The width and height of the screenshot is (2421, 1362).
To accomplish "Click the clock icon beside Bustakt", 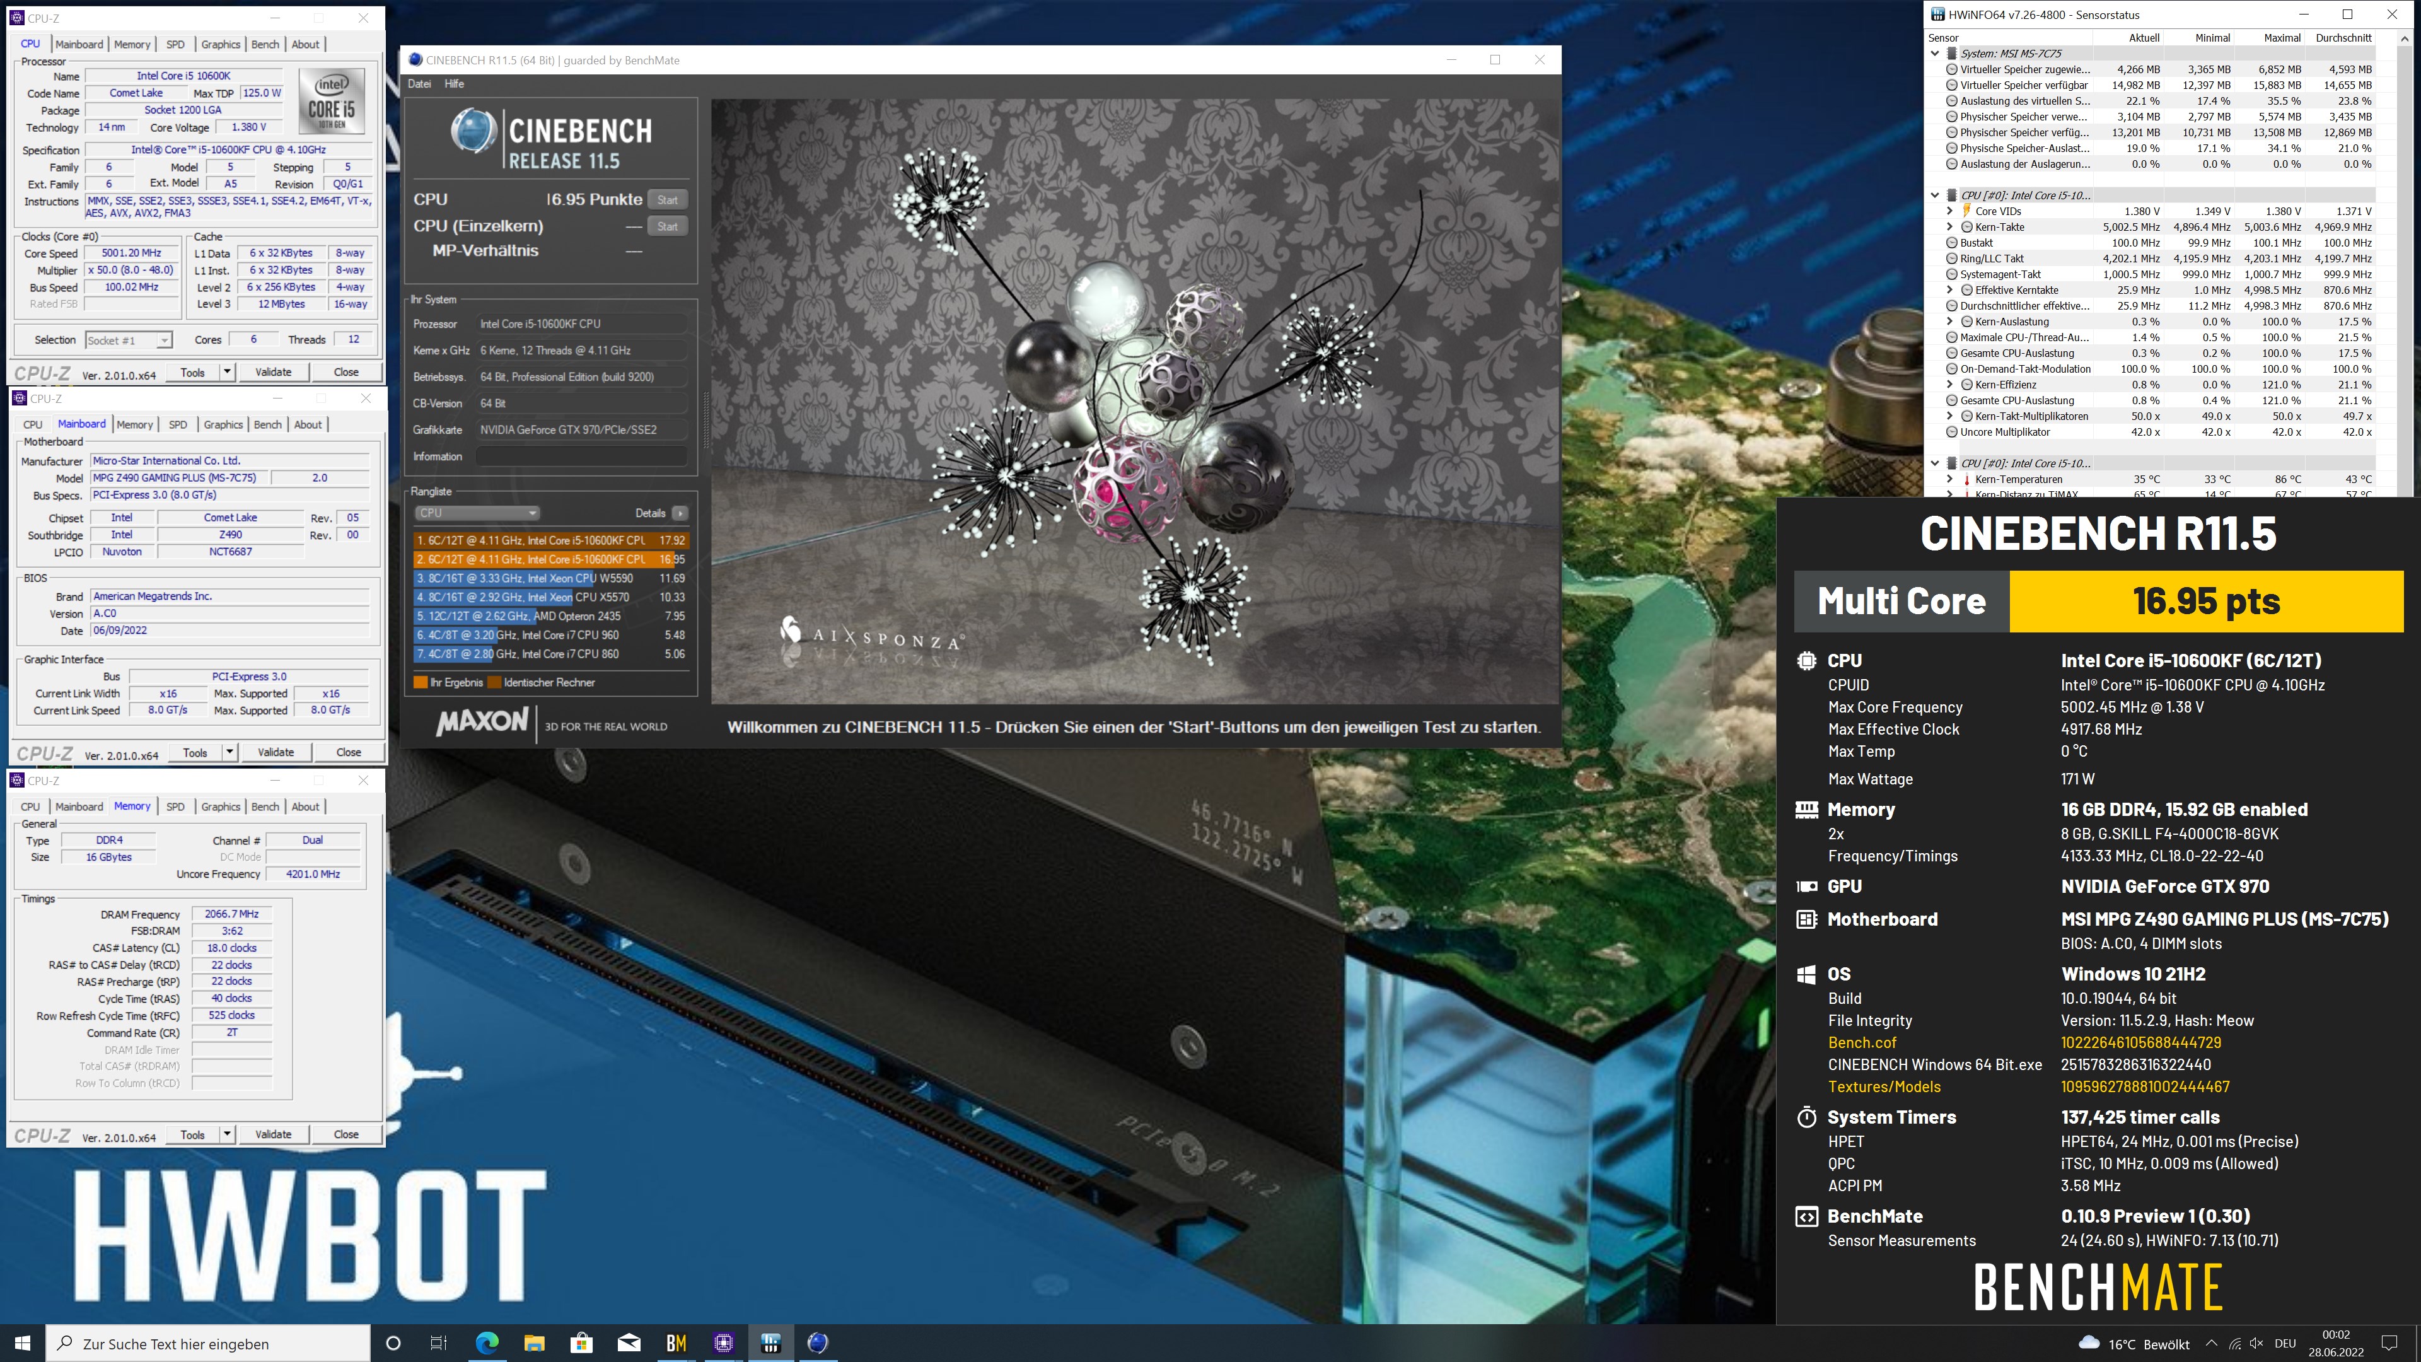I will [x=1951, y=243].
